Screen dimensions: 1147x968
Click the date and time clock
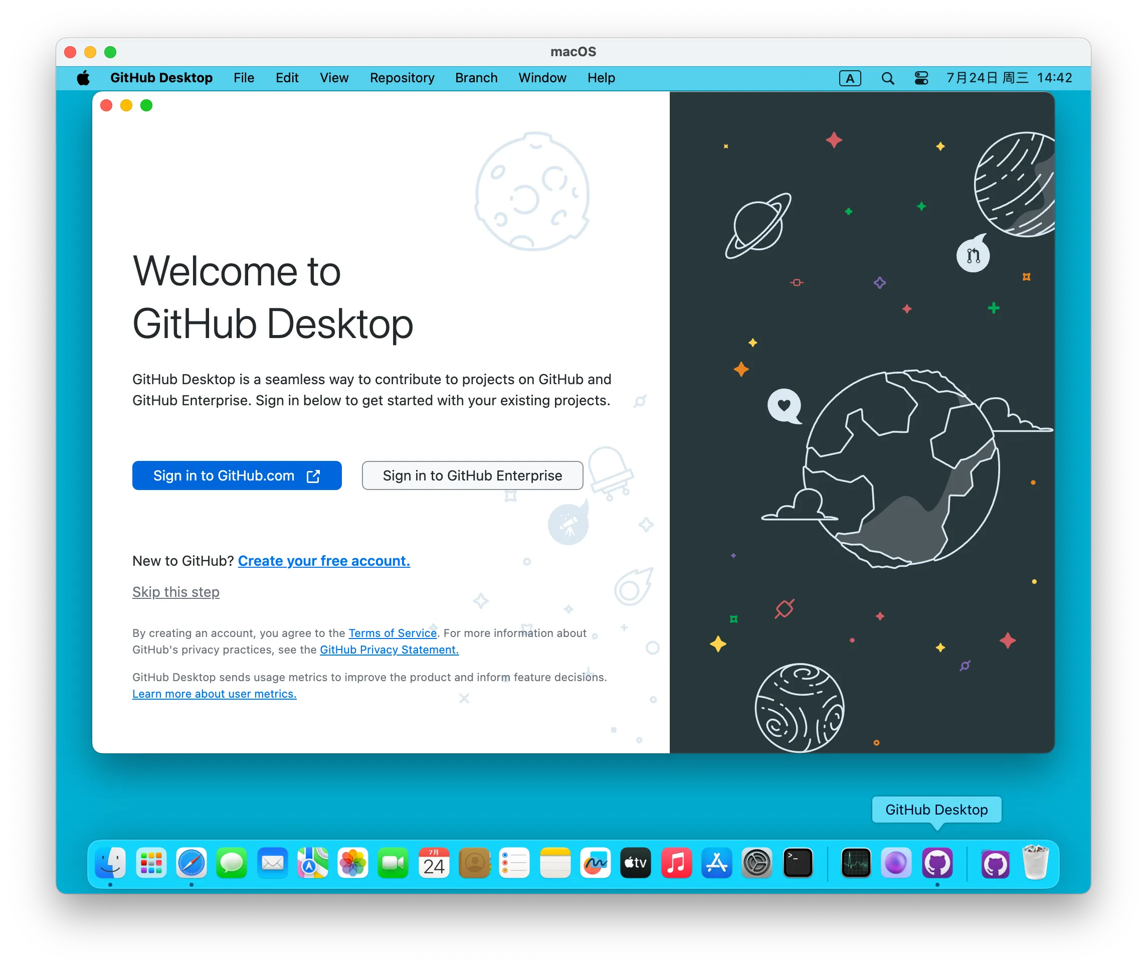[x=1009, y=78]
